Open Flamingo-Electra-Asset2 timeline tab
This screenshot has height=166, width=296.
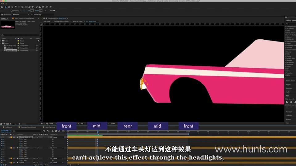pyautogui.click(x=28, y=127)
